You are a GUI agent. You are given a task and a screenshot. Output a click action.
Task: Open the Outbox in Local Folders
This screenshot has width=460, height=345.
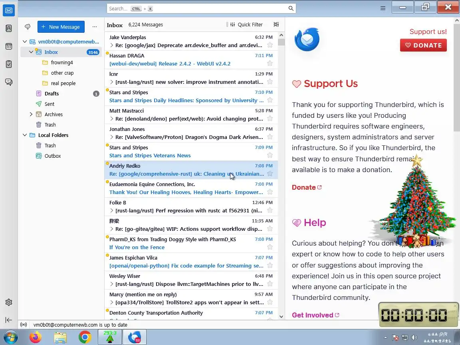click(x=61, y=156)
